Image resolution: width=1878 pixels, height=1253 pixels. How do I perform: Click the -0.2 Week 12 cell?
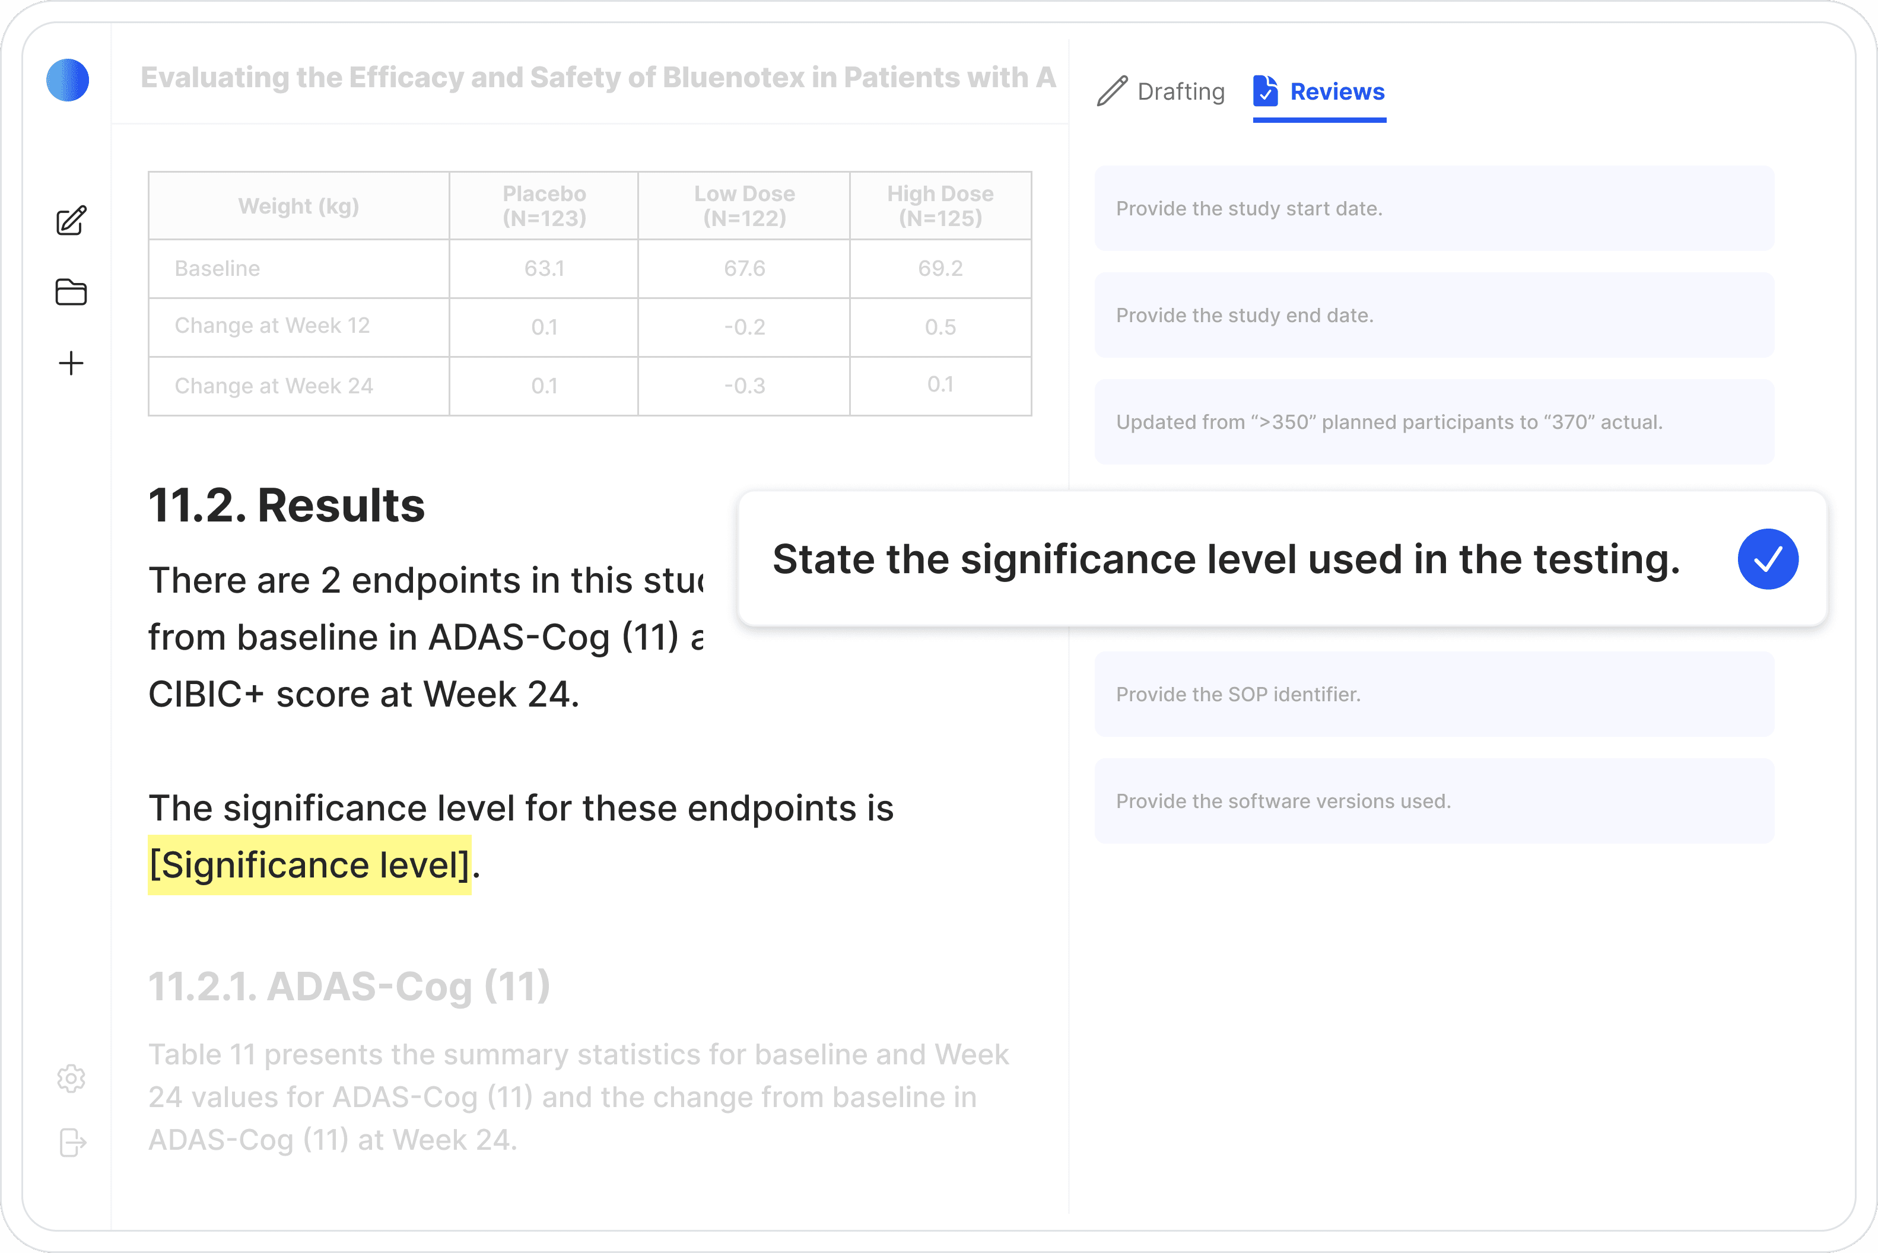click(x=744, y=327)
